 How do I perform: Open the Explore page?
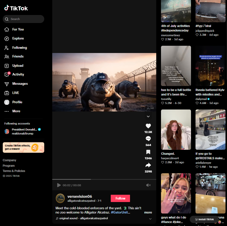click(x=18, y=38)
